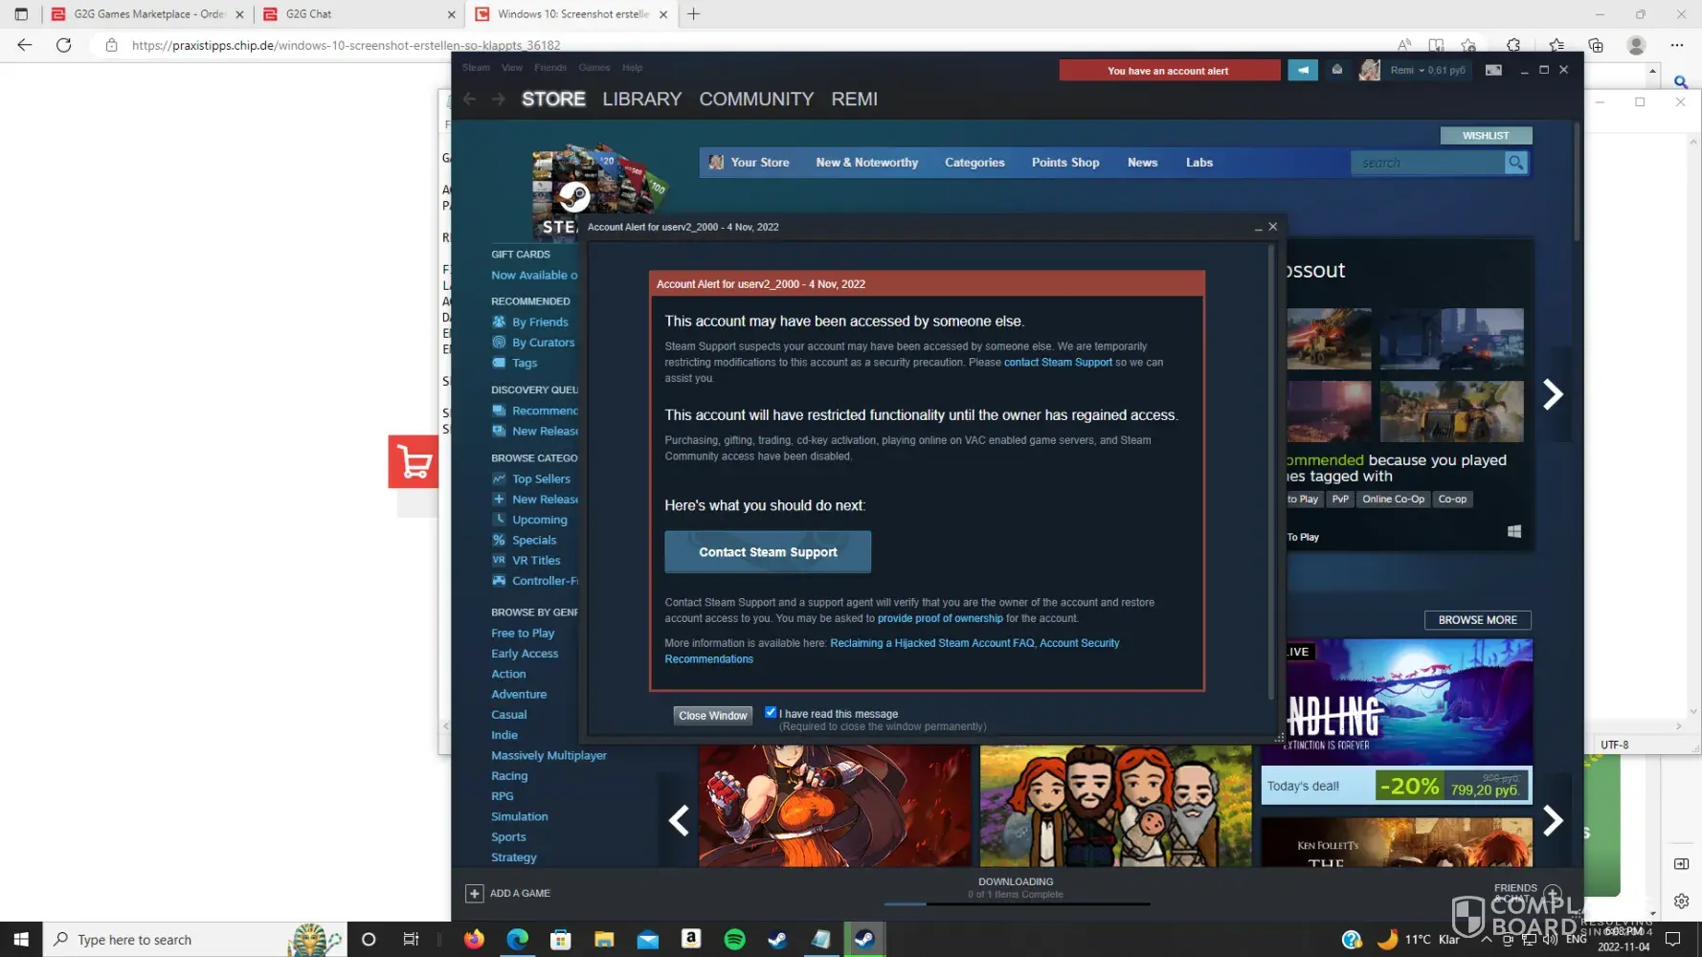The width and height of the screenshot is (1702, 957).
Task: Show next featured game with right arrow
Action: point(1553,394)
